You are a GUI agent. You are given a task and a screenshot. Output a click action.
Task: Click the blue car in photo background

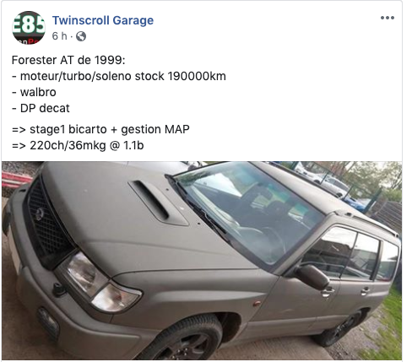tap(355, 203)
